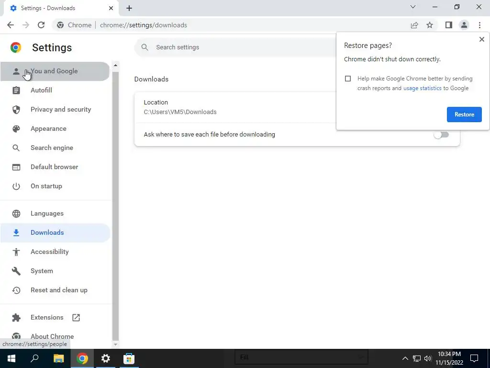Click the Downloads arrow icon in sidebar
This screenshot has width=490, height=368.
pos(16,232)
